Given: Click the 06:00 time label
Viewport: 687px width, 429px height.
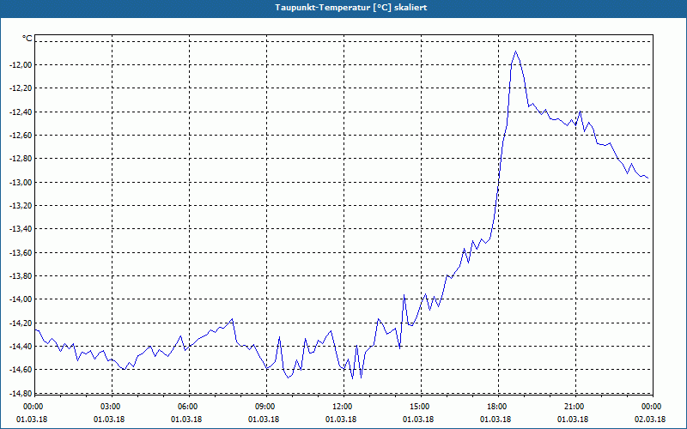Looking at the screenshot, I should pyautogui.click(x=189, y=407).
